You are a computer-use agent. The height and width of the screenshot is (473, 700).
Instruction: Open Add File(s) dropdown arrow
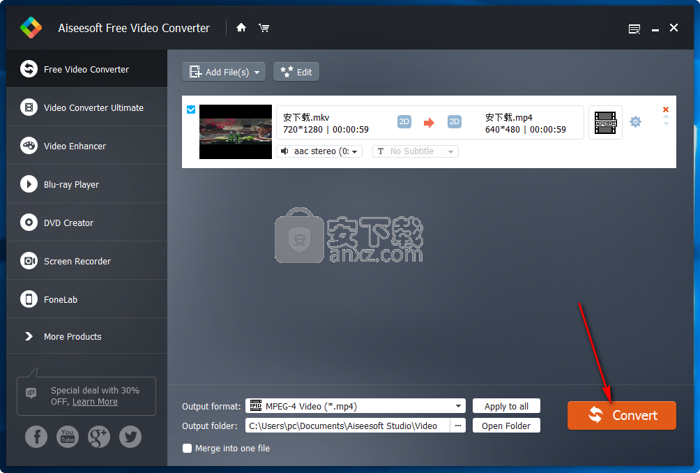tap(257, 73)
